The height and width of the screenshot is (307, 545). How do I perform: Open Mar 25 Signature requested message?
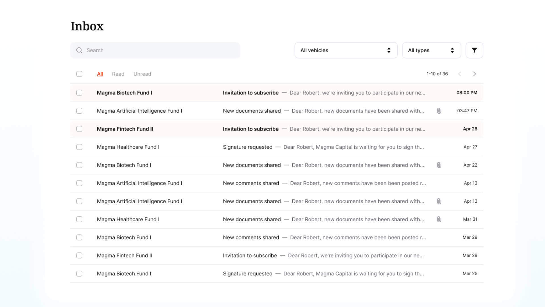[277, 273]
